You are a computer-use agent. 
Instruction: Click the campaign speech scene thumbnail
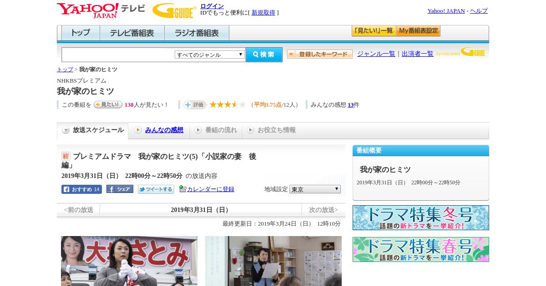click(129, 261)
